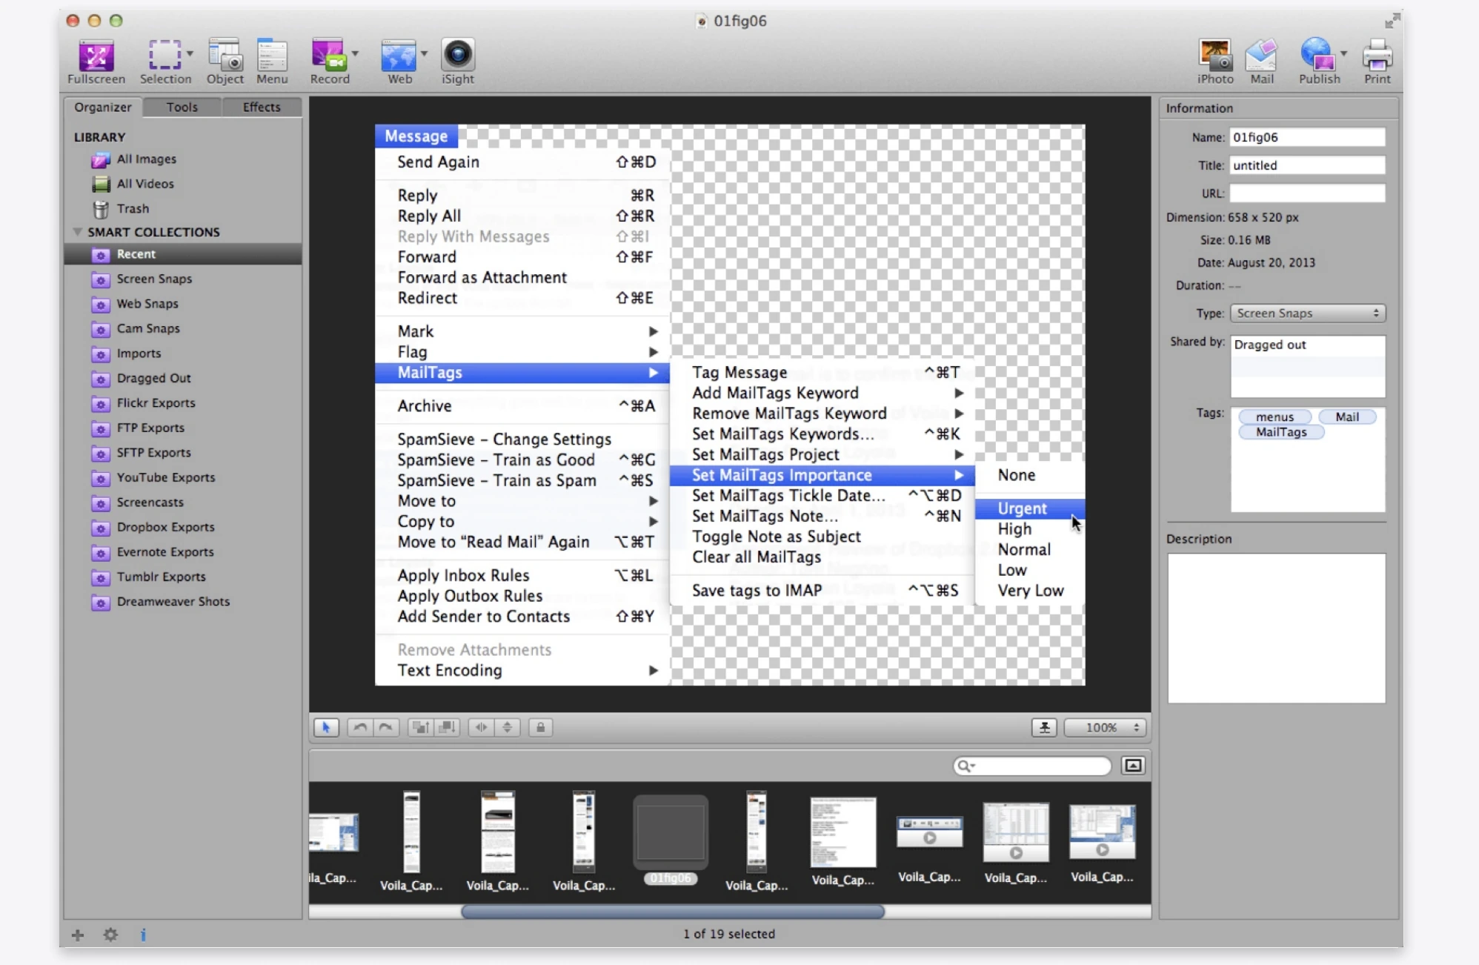Click the Name field containing 01fig06
The height and width of the screenshot is (965, 1479).
click(x=1307, y=137)
